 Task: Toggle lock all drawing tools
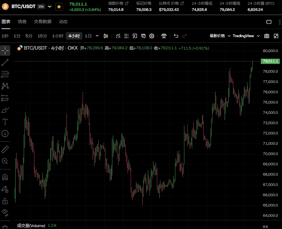coord(5,201)
